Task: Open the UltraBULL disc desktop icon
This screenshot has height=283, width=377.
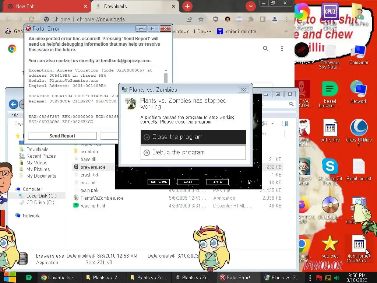Action: [x=330, y=208]
